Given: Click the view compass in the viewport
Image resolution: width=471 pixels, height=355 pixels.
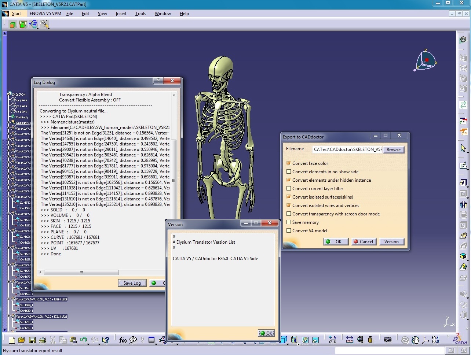Looking at the screenshot, I should click(x=426, y=60).
